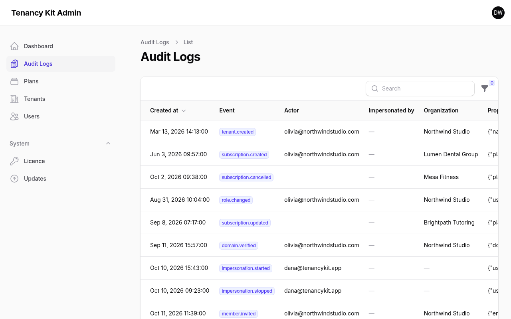Open Updates in the sidebar
Screen dimensions: 511x319
click(x=61, y=179)
